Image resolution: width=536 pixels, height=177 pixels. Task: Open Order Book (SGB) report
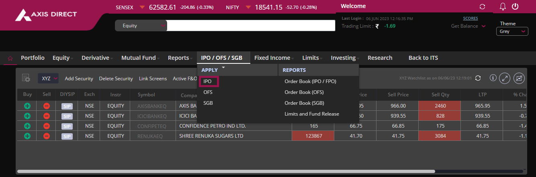point(304,103)
